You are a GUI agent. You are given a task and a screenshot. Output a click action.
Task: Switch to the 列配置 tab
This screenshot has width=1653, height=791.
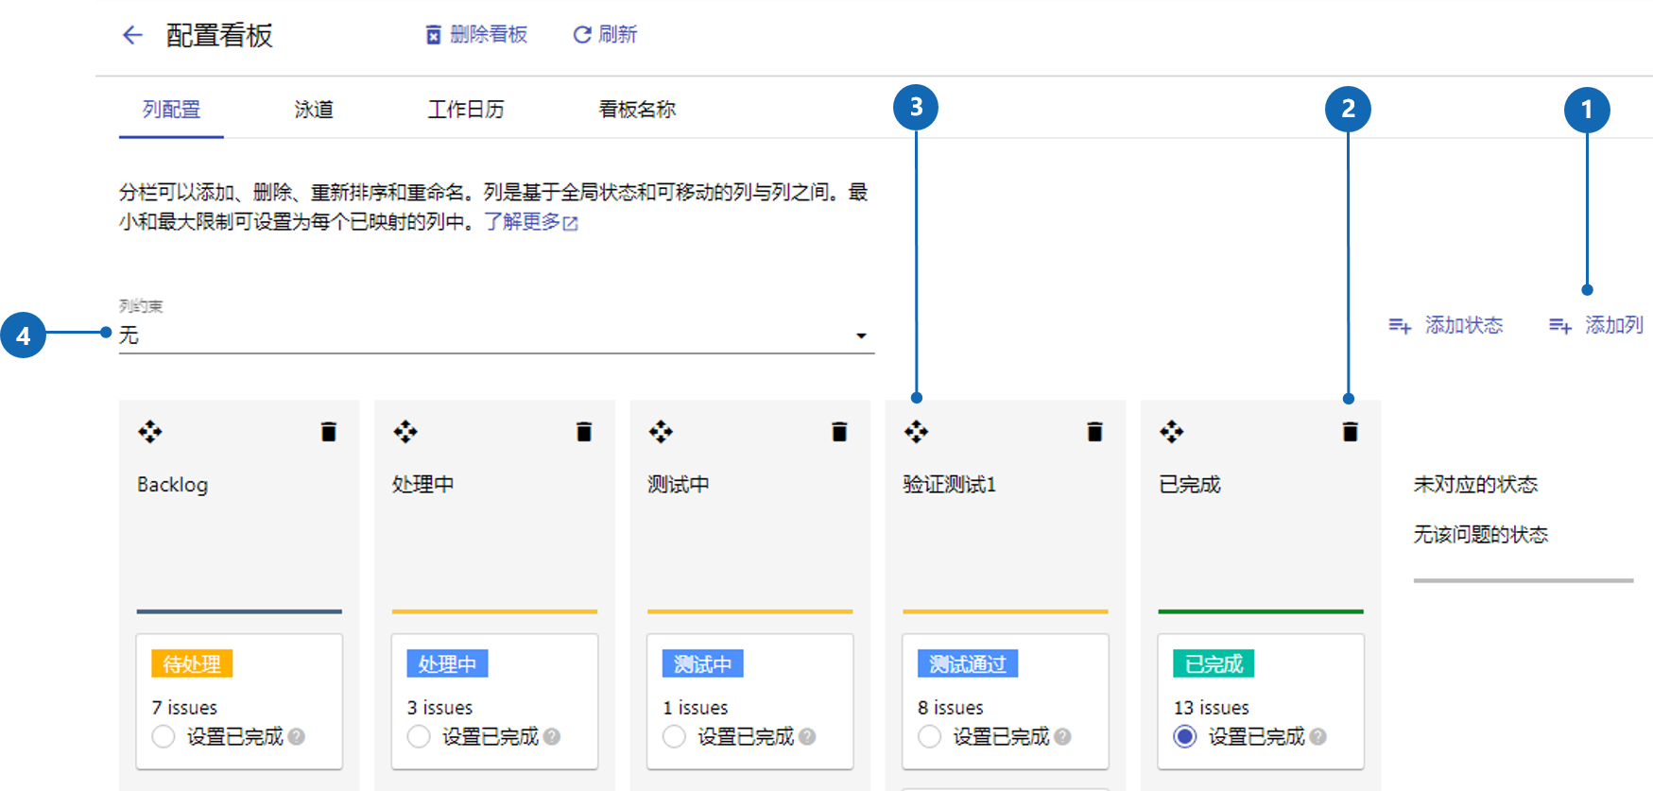(171, 110)
